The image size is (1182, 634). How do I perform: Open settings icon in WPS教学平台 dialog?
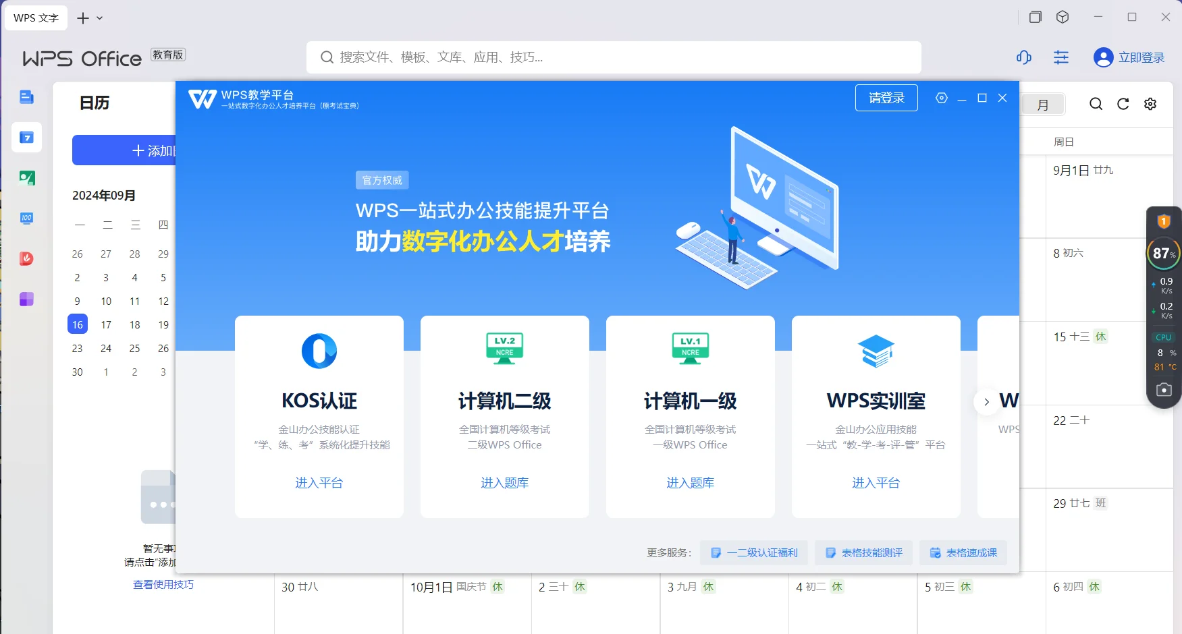point(942,98)
